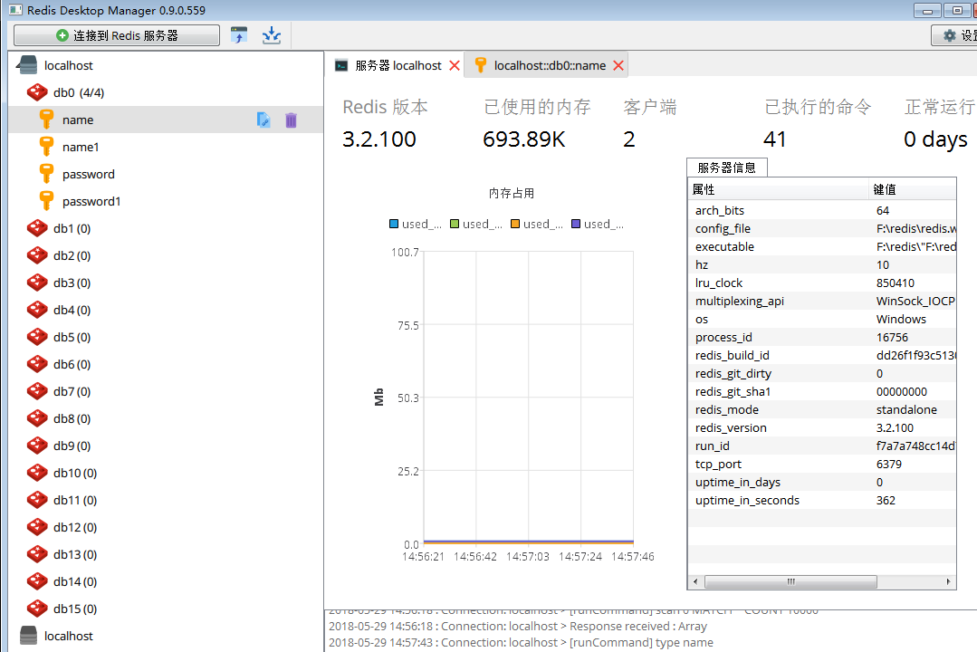The width and height of the screenshot is (977, 652).
Task: Click the horizontal scrollbar thumb in server info
Action: [x=790, y=581]
